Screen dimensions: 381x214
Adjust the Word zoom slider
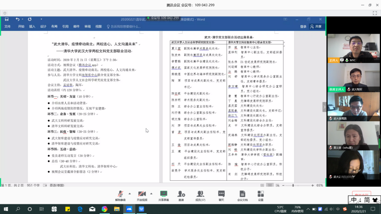click(293, 185)
